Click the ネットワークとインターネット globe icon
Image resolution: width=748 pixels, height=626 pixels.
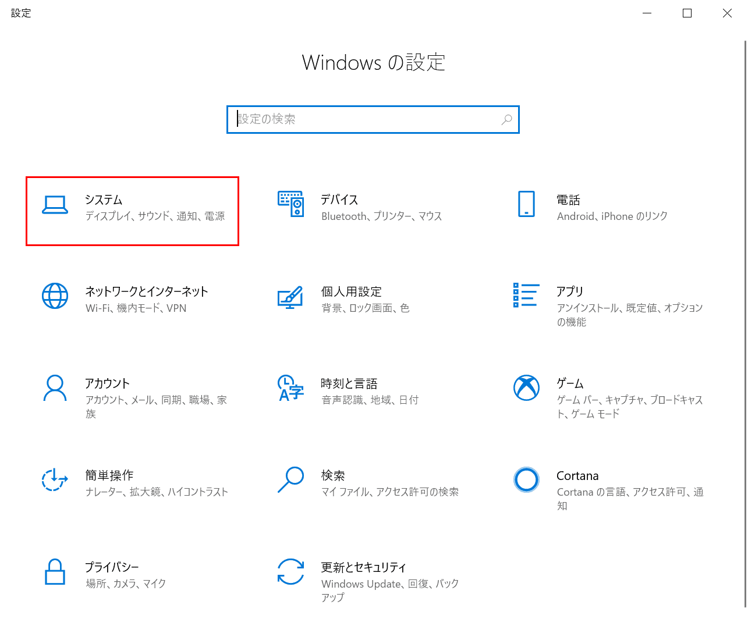(55, 296)
